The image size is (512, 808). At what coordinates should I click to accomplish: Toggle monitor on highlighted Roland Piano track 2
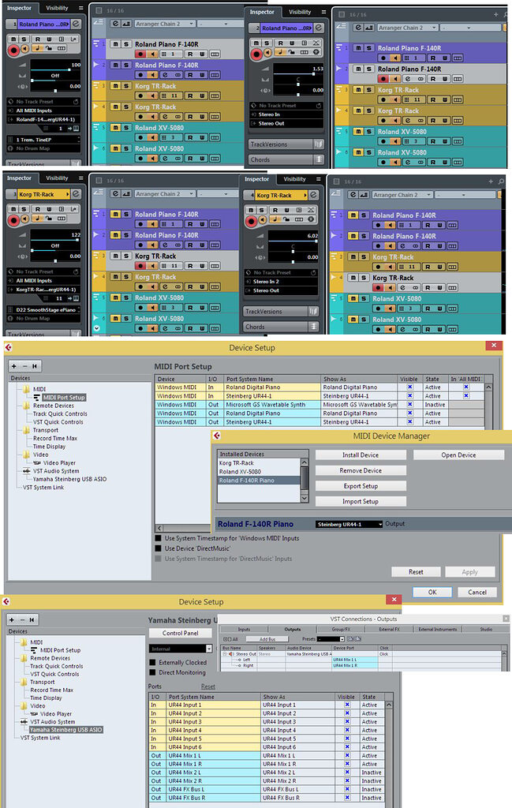395,79
